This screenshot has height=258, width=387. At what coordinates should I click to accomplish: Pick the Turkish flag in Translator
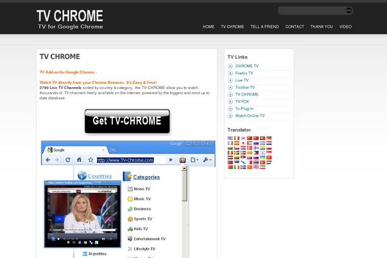point(263,163)
